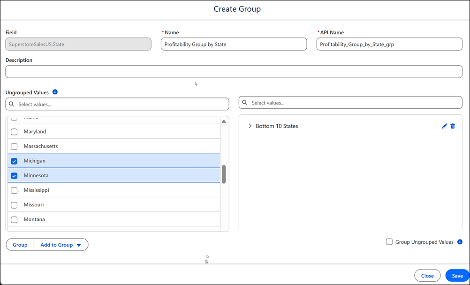470x285 pixels.
Task: Click the ungrouped list scrollbar thumb
Action: click(224, 174)
